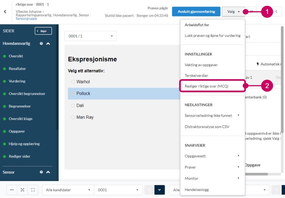Click the Ekspresjonisme question heading
This screenshot has width=285, height=198.
coord(92,59)
